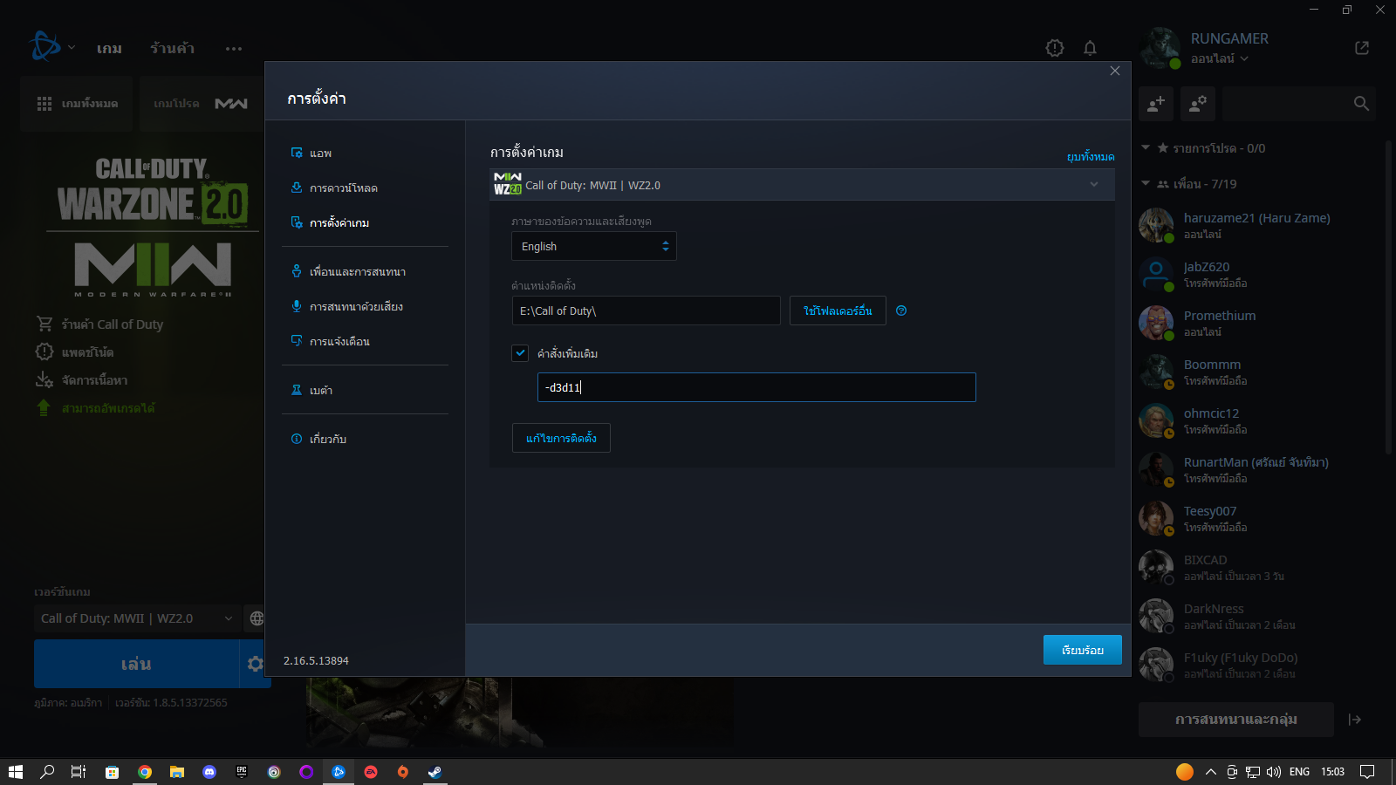This screenshot has width=1396, height=785.
Task: Select friend Promethium in the friends list
Action: tap(1256, 323)
